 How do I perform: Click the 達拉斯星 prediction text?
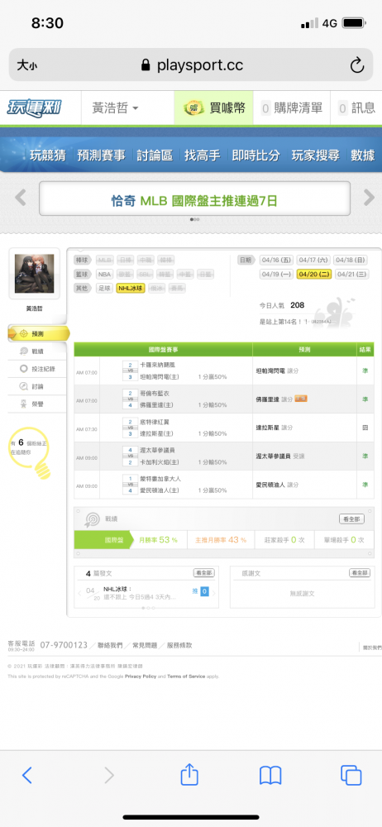[x=268, y=428]
